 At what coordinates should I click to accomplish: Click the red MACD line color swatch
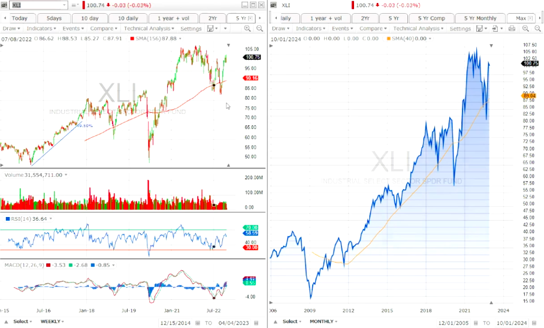tap(48, 265)
